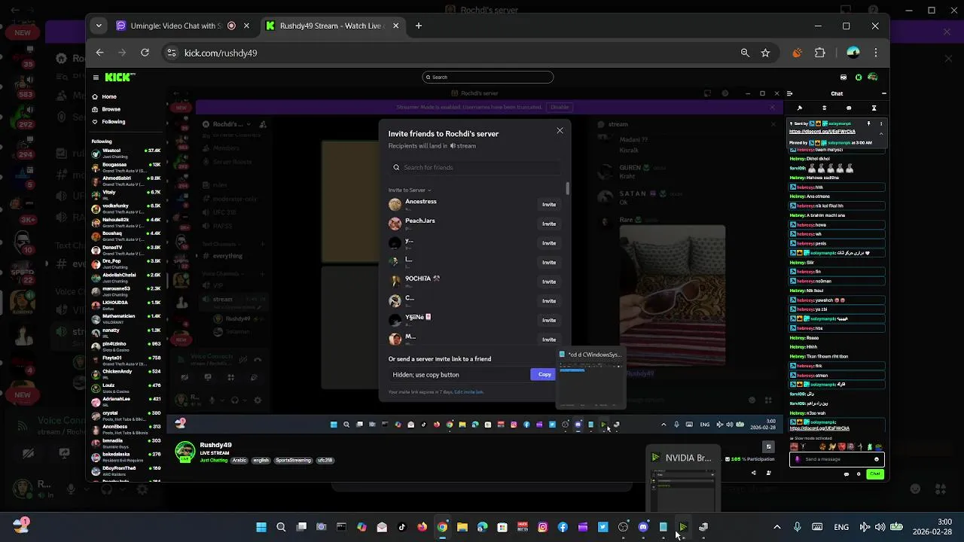The width and height of the screenshot is (964, 542).
Task: Open Mathematicien's VALORANT stream
Action: point(126,318)
